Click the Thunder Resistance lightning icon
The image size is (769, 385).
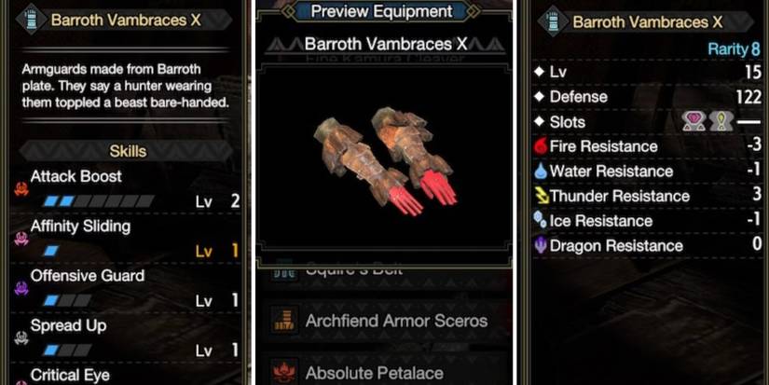click(x=542, y=196)
